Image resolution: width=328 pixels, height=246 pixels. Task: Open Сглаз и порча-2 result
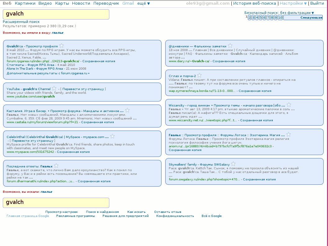tap(182, 76)
